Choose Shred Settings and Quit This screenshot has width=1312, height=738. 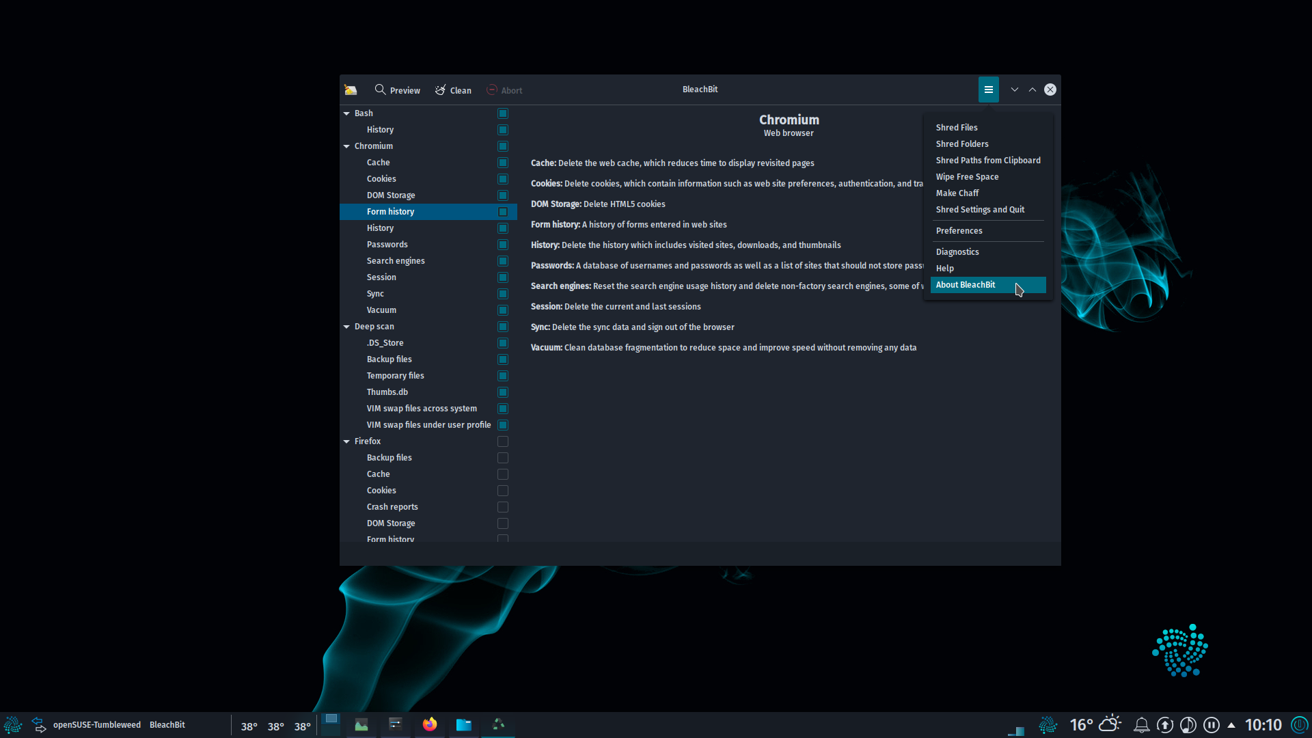coord(988,210)
